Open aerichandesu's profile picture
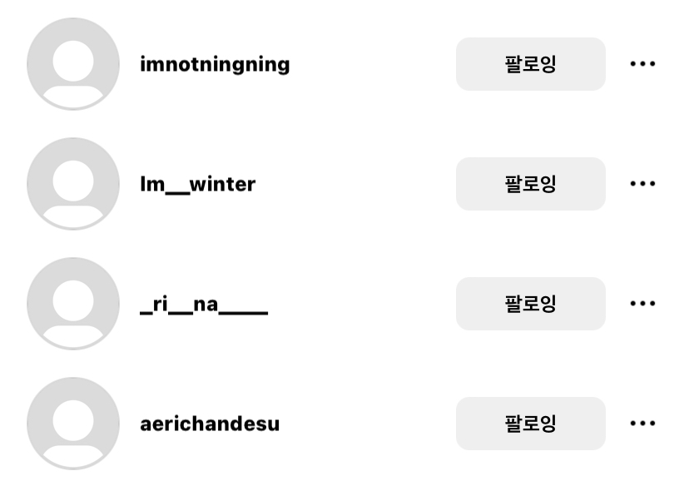689x486 pixels. 72,423
